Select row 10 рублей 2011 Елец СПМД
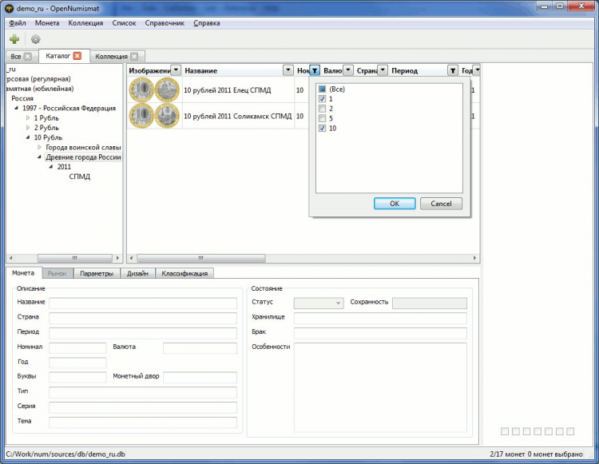The height and width of the screenshot is (464, 599). pos(228,90)
